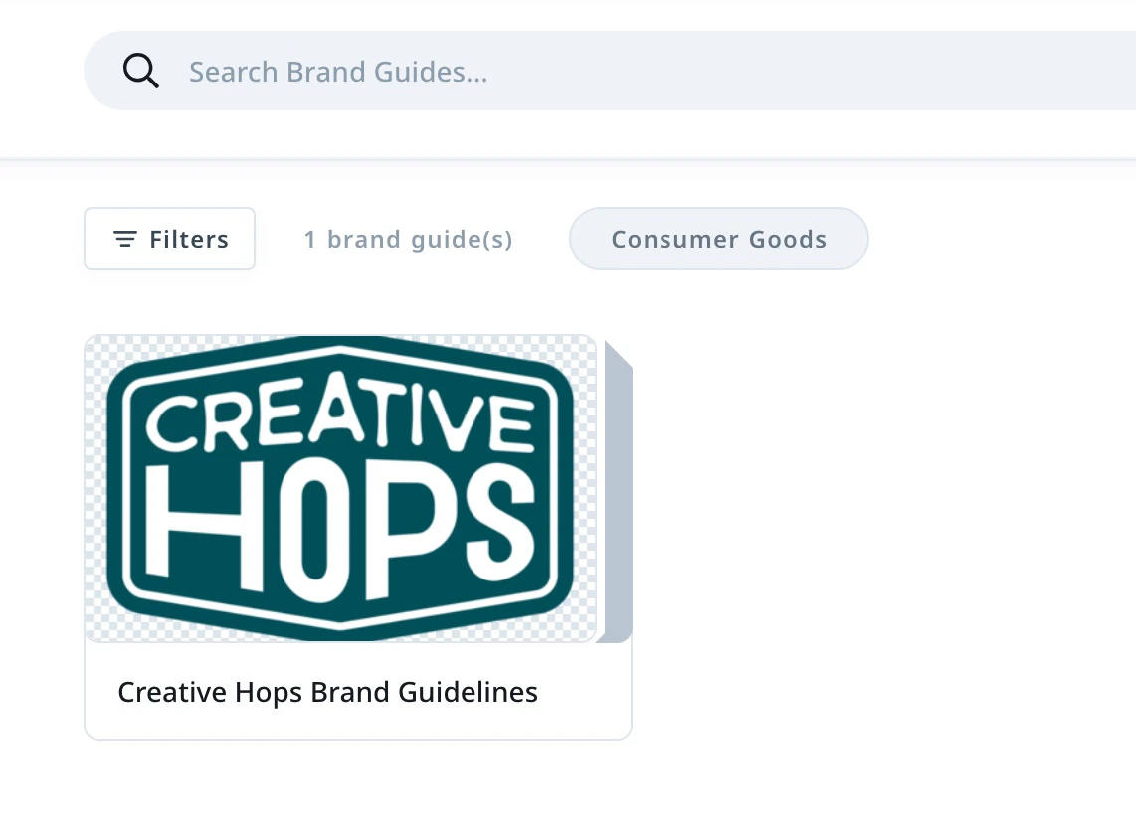Remove the Consumer Goods filter chip

[x=718, y=239]
